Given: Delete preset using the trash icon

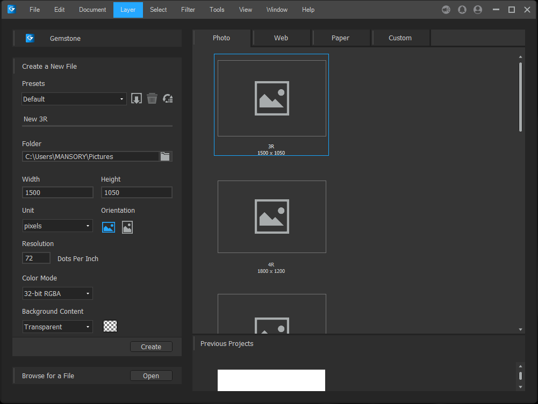Looking at the screenshot, I should pos(152,99).
